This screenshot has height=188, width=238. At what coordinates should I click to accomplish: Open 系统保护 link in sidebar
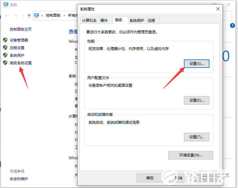point(17,55)
